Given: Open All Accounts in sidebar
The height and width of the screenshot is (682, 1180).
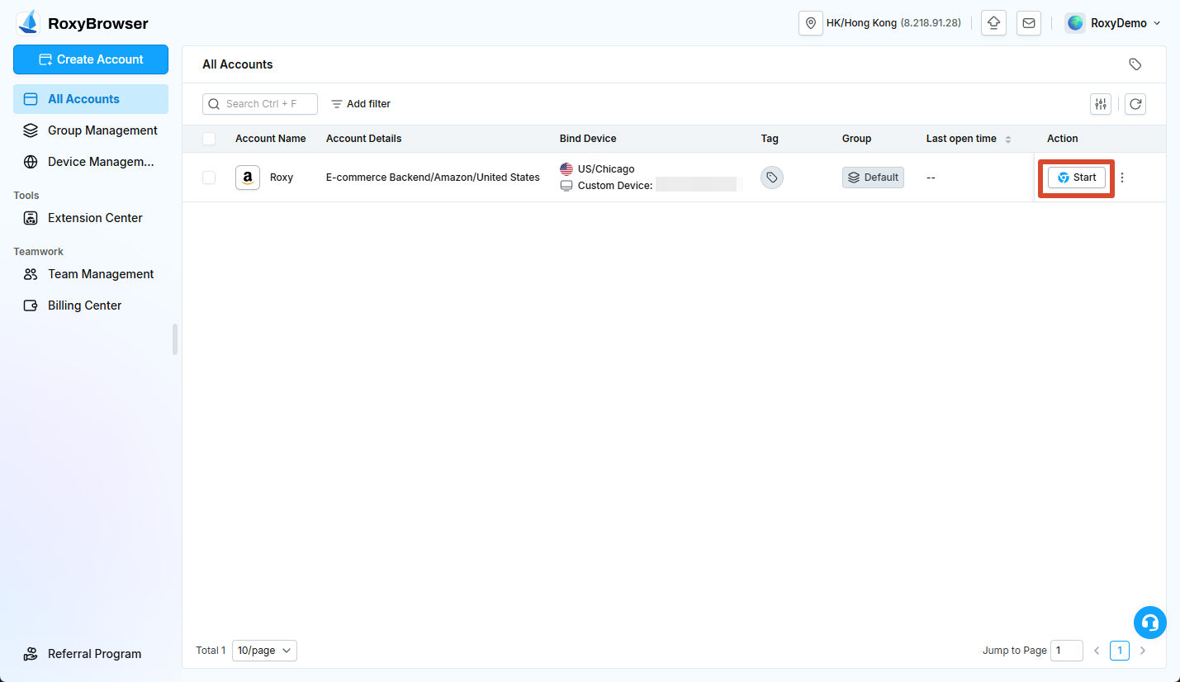Looking at the screenshot, I should [x=91, y=99].
